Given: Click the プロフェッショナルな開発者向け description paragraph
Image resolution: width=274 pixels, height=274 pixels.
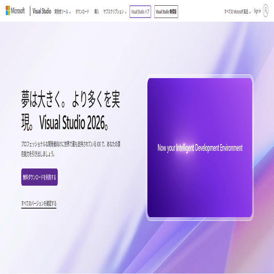Looking at the screenshot, I should pyautogui.click(x=71, y=149).
